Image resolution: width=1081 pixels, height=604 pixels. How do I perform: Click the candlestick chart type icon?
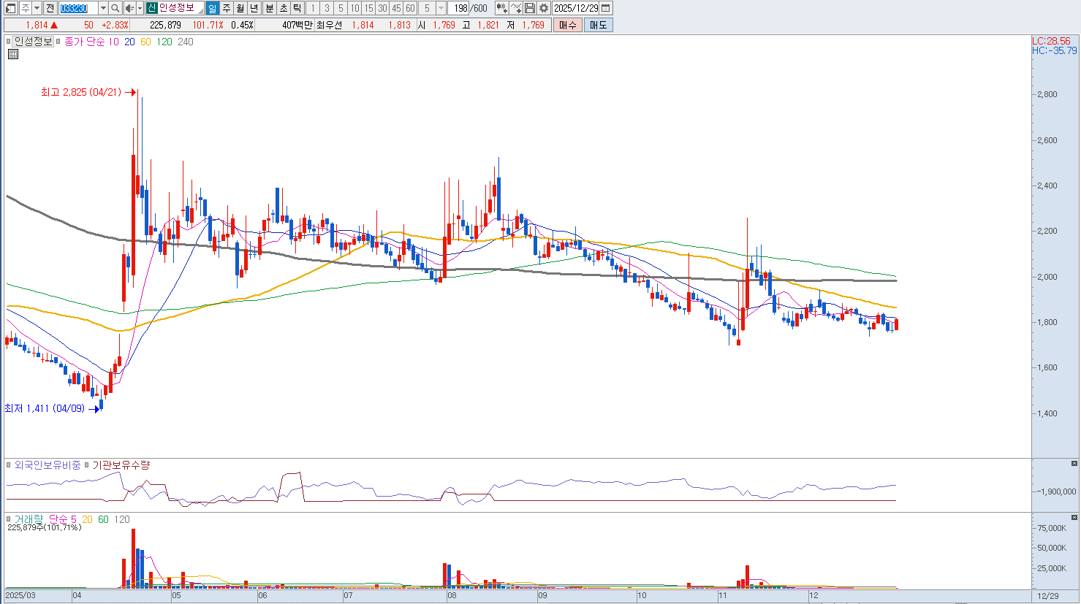tap(501, 8)
